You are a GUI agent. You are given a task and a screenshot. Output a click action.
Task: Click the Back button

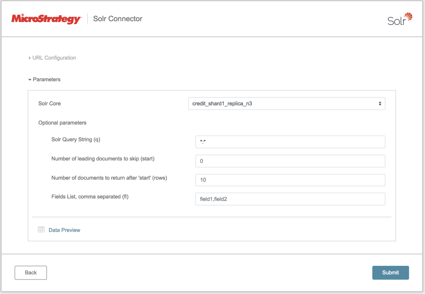click(x=31, y=272)
